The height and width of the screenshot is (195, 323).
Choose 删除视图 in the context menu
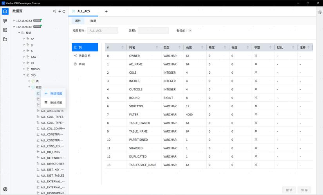click(56, 103)
